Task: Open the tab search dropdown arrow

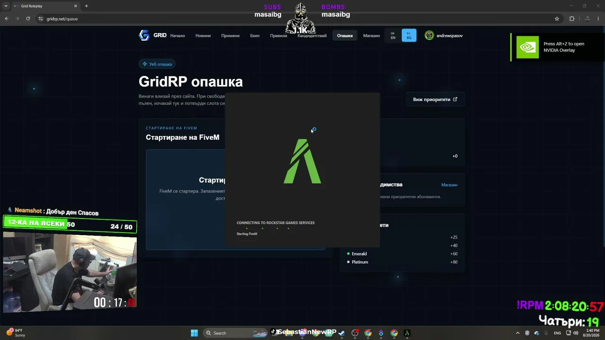Action: [5, 6]
